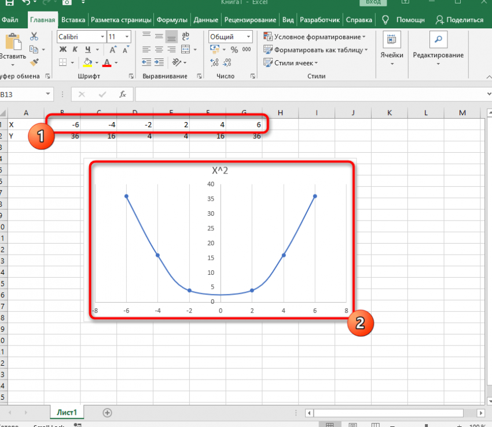The height and width of the screenshot is (427, 492).
Task: Click the Format Painter brush icon
Action: click(x=34, y=62)
